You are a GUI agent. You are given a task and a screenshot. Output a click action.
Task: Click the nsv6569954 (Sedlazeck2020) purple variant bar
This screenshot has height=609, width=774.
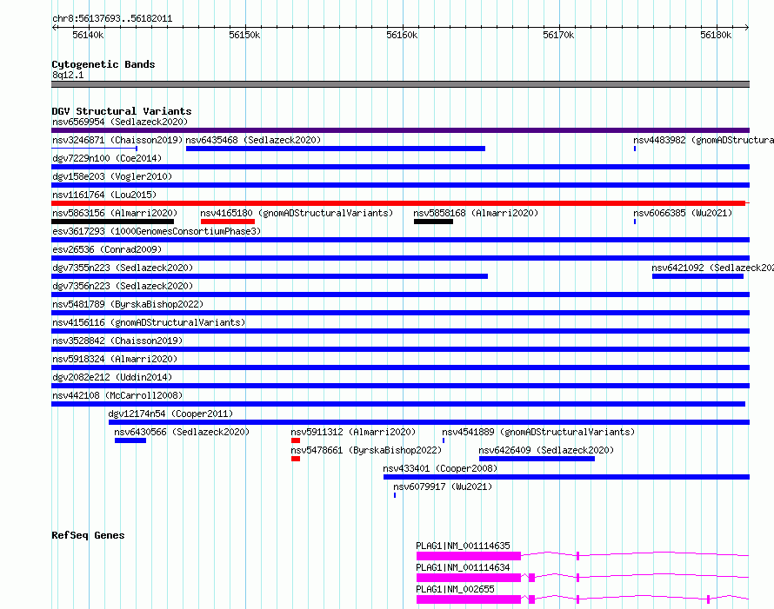pyautogui.click(x=400, y=130)
